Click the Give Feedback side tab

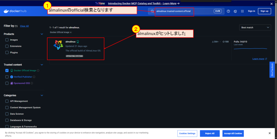(x=272, y=70)
